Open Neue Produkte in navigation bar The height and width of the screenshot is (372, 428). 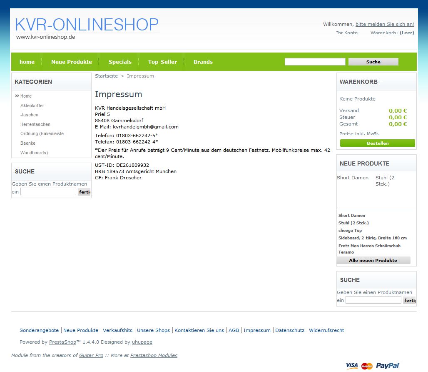click(72, 62)
